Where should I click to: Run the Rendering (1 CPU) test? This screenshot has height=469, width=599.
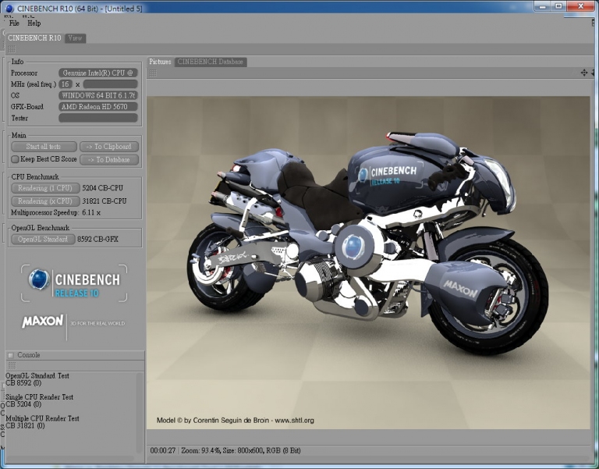click(x=45, y=188)
